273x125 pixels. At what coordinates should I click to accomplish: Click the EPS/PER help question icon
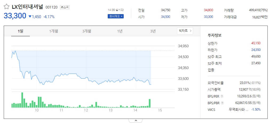(222, 96)
